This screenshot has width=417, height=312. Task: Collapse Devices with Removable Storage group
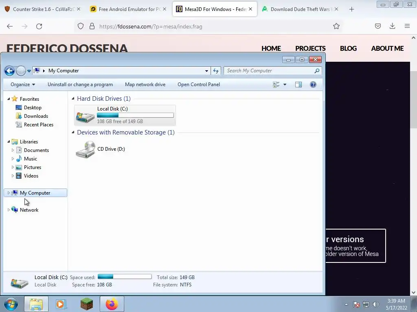(x=73, y=132)
